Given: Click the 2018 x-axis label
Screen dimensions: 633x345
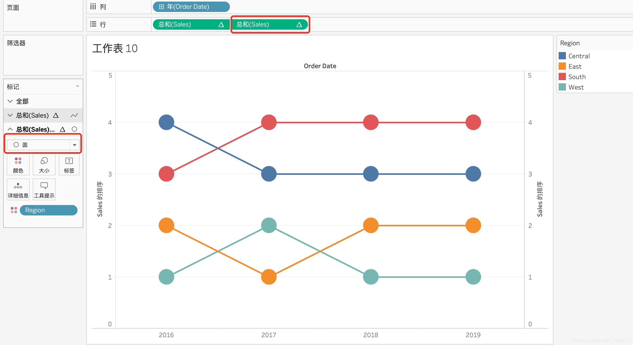Looking at the screenshot, I should click(371, 335).
